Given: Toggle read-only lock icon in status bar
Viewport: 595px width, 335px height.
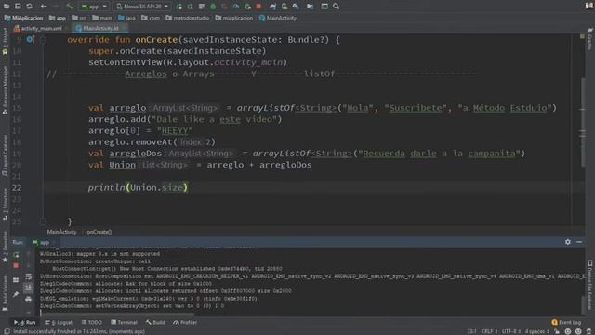Looking at the screenshot, I should pyautogui.click(x=557, y=331).
